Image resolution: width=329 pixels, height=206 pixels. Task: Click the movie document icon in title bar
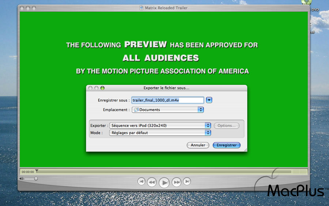(141, 8)
